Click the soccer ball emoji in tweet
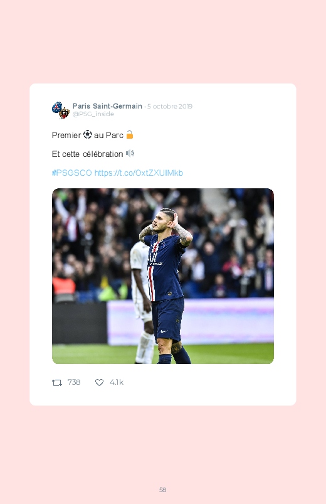This screenshot has height=504, width=326. [x=88, y=135]
